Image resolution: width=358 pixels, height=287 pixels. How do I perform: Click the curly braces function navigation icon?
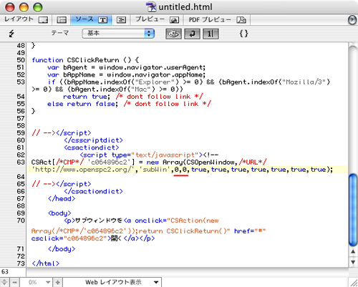coord(243,34)
